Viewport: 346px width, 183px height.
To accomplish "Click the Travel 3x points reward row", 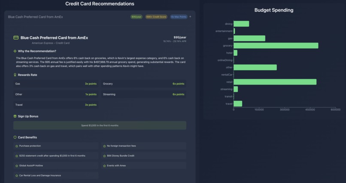I will tap(56, 105).
